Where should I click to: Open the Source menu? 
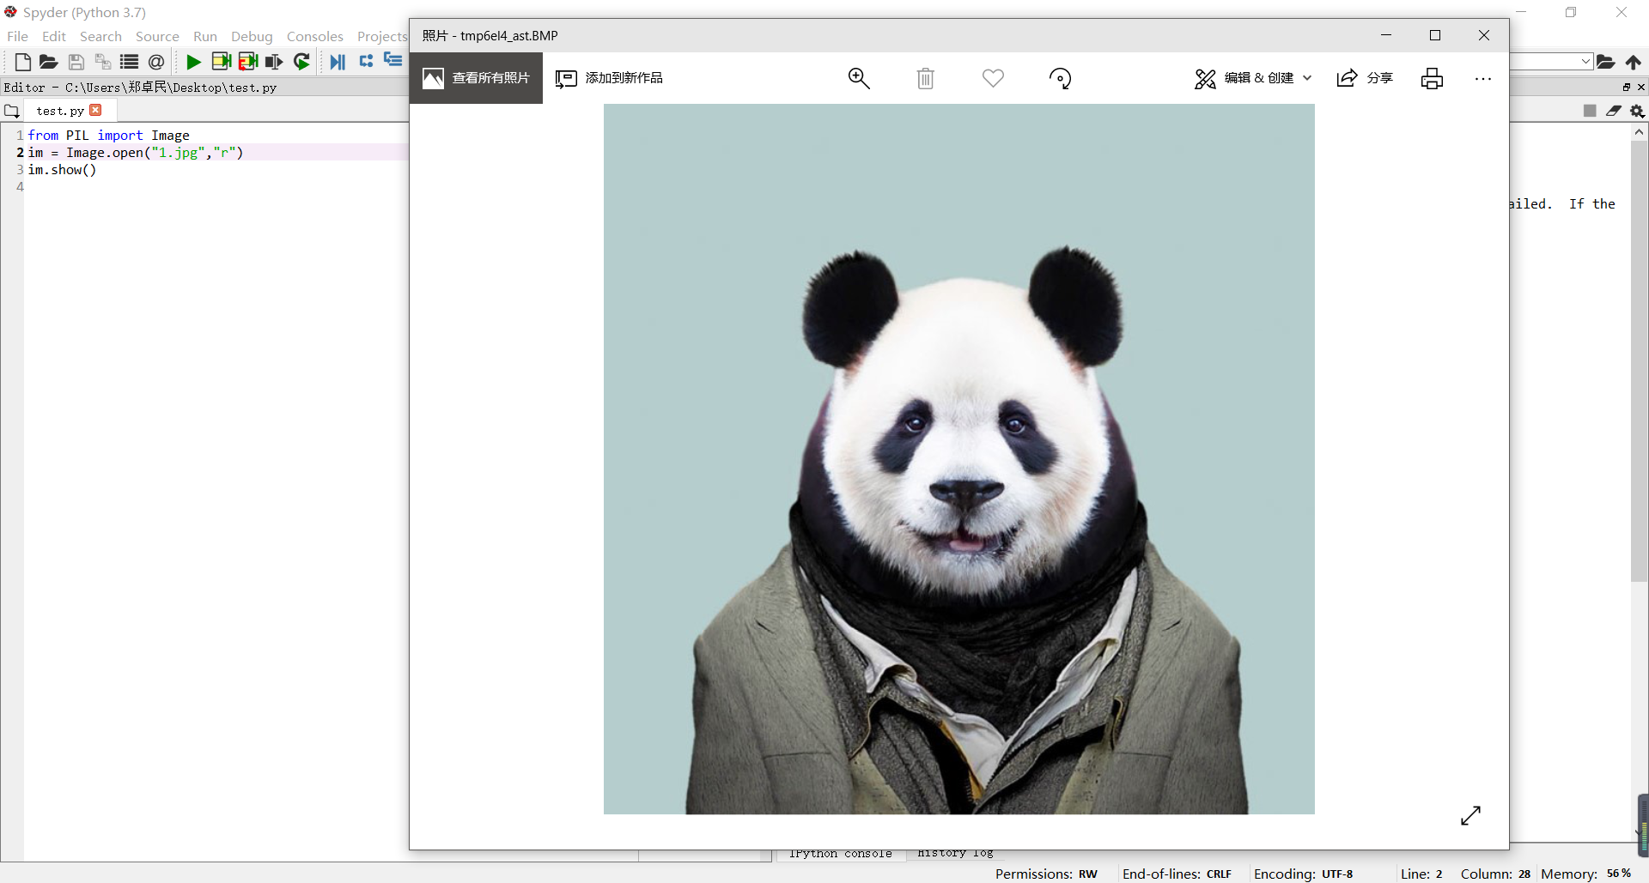pyautogui.click(x=157, y=37)
